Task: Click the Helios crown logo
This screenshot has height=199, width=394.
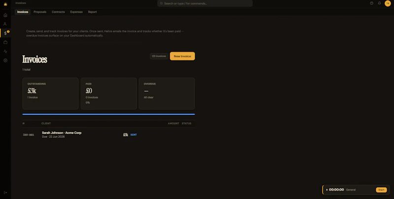Action: [x=5, y=4]
